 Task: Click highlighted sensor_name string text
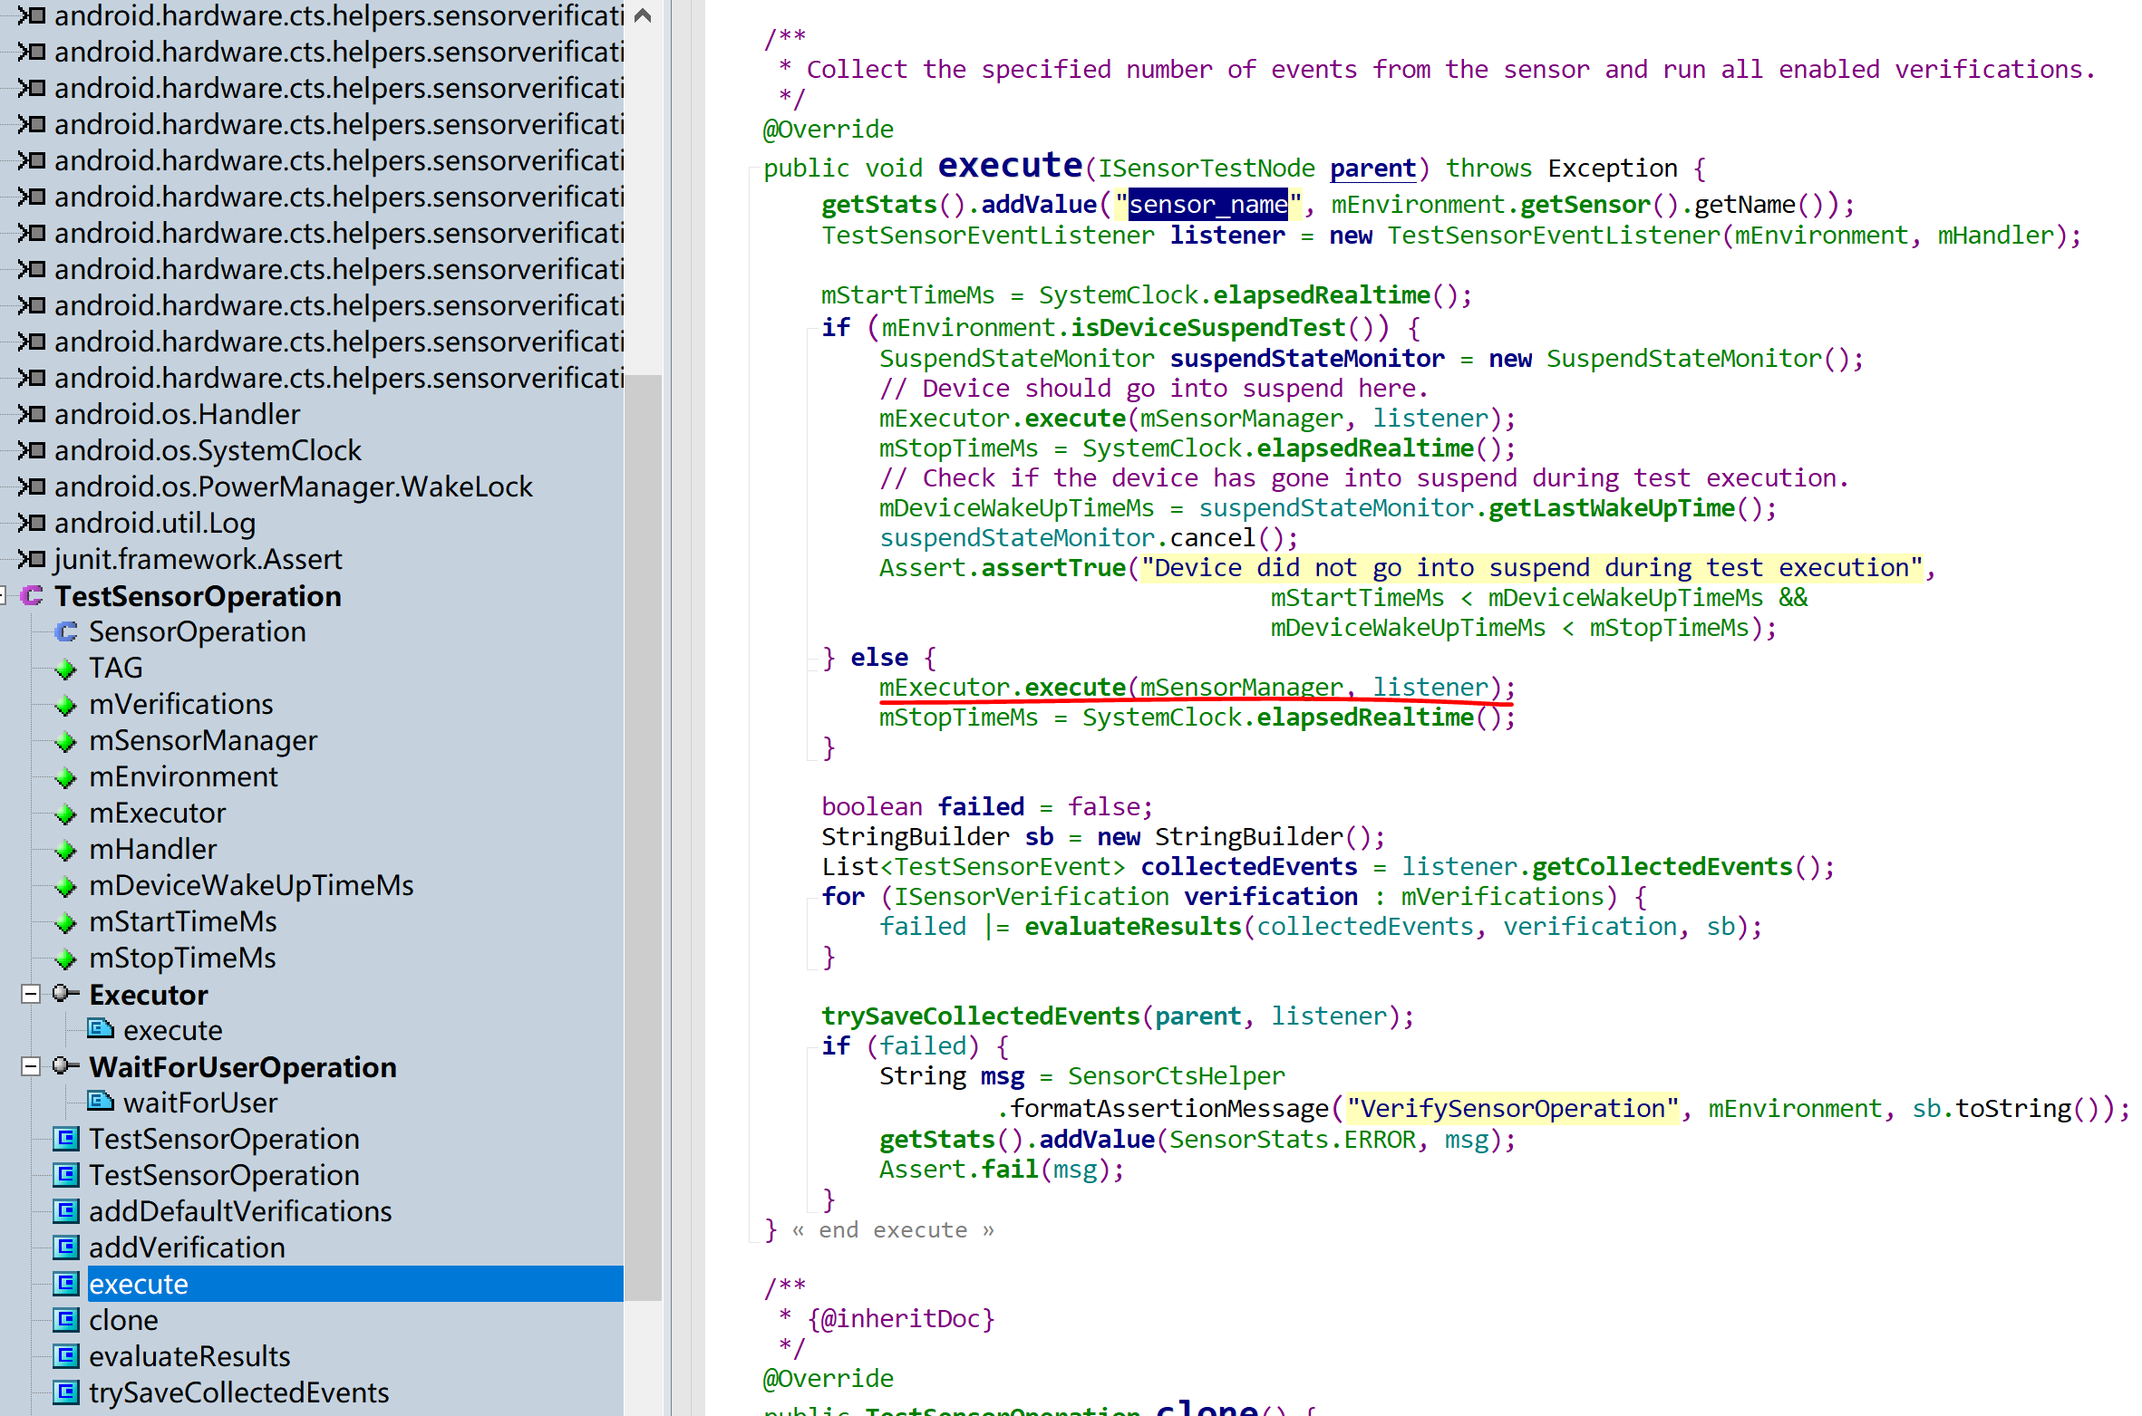click(x=1207, y=205)
